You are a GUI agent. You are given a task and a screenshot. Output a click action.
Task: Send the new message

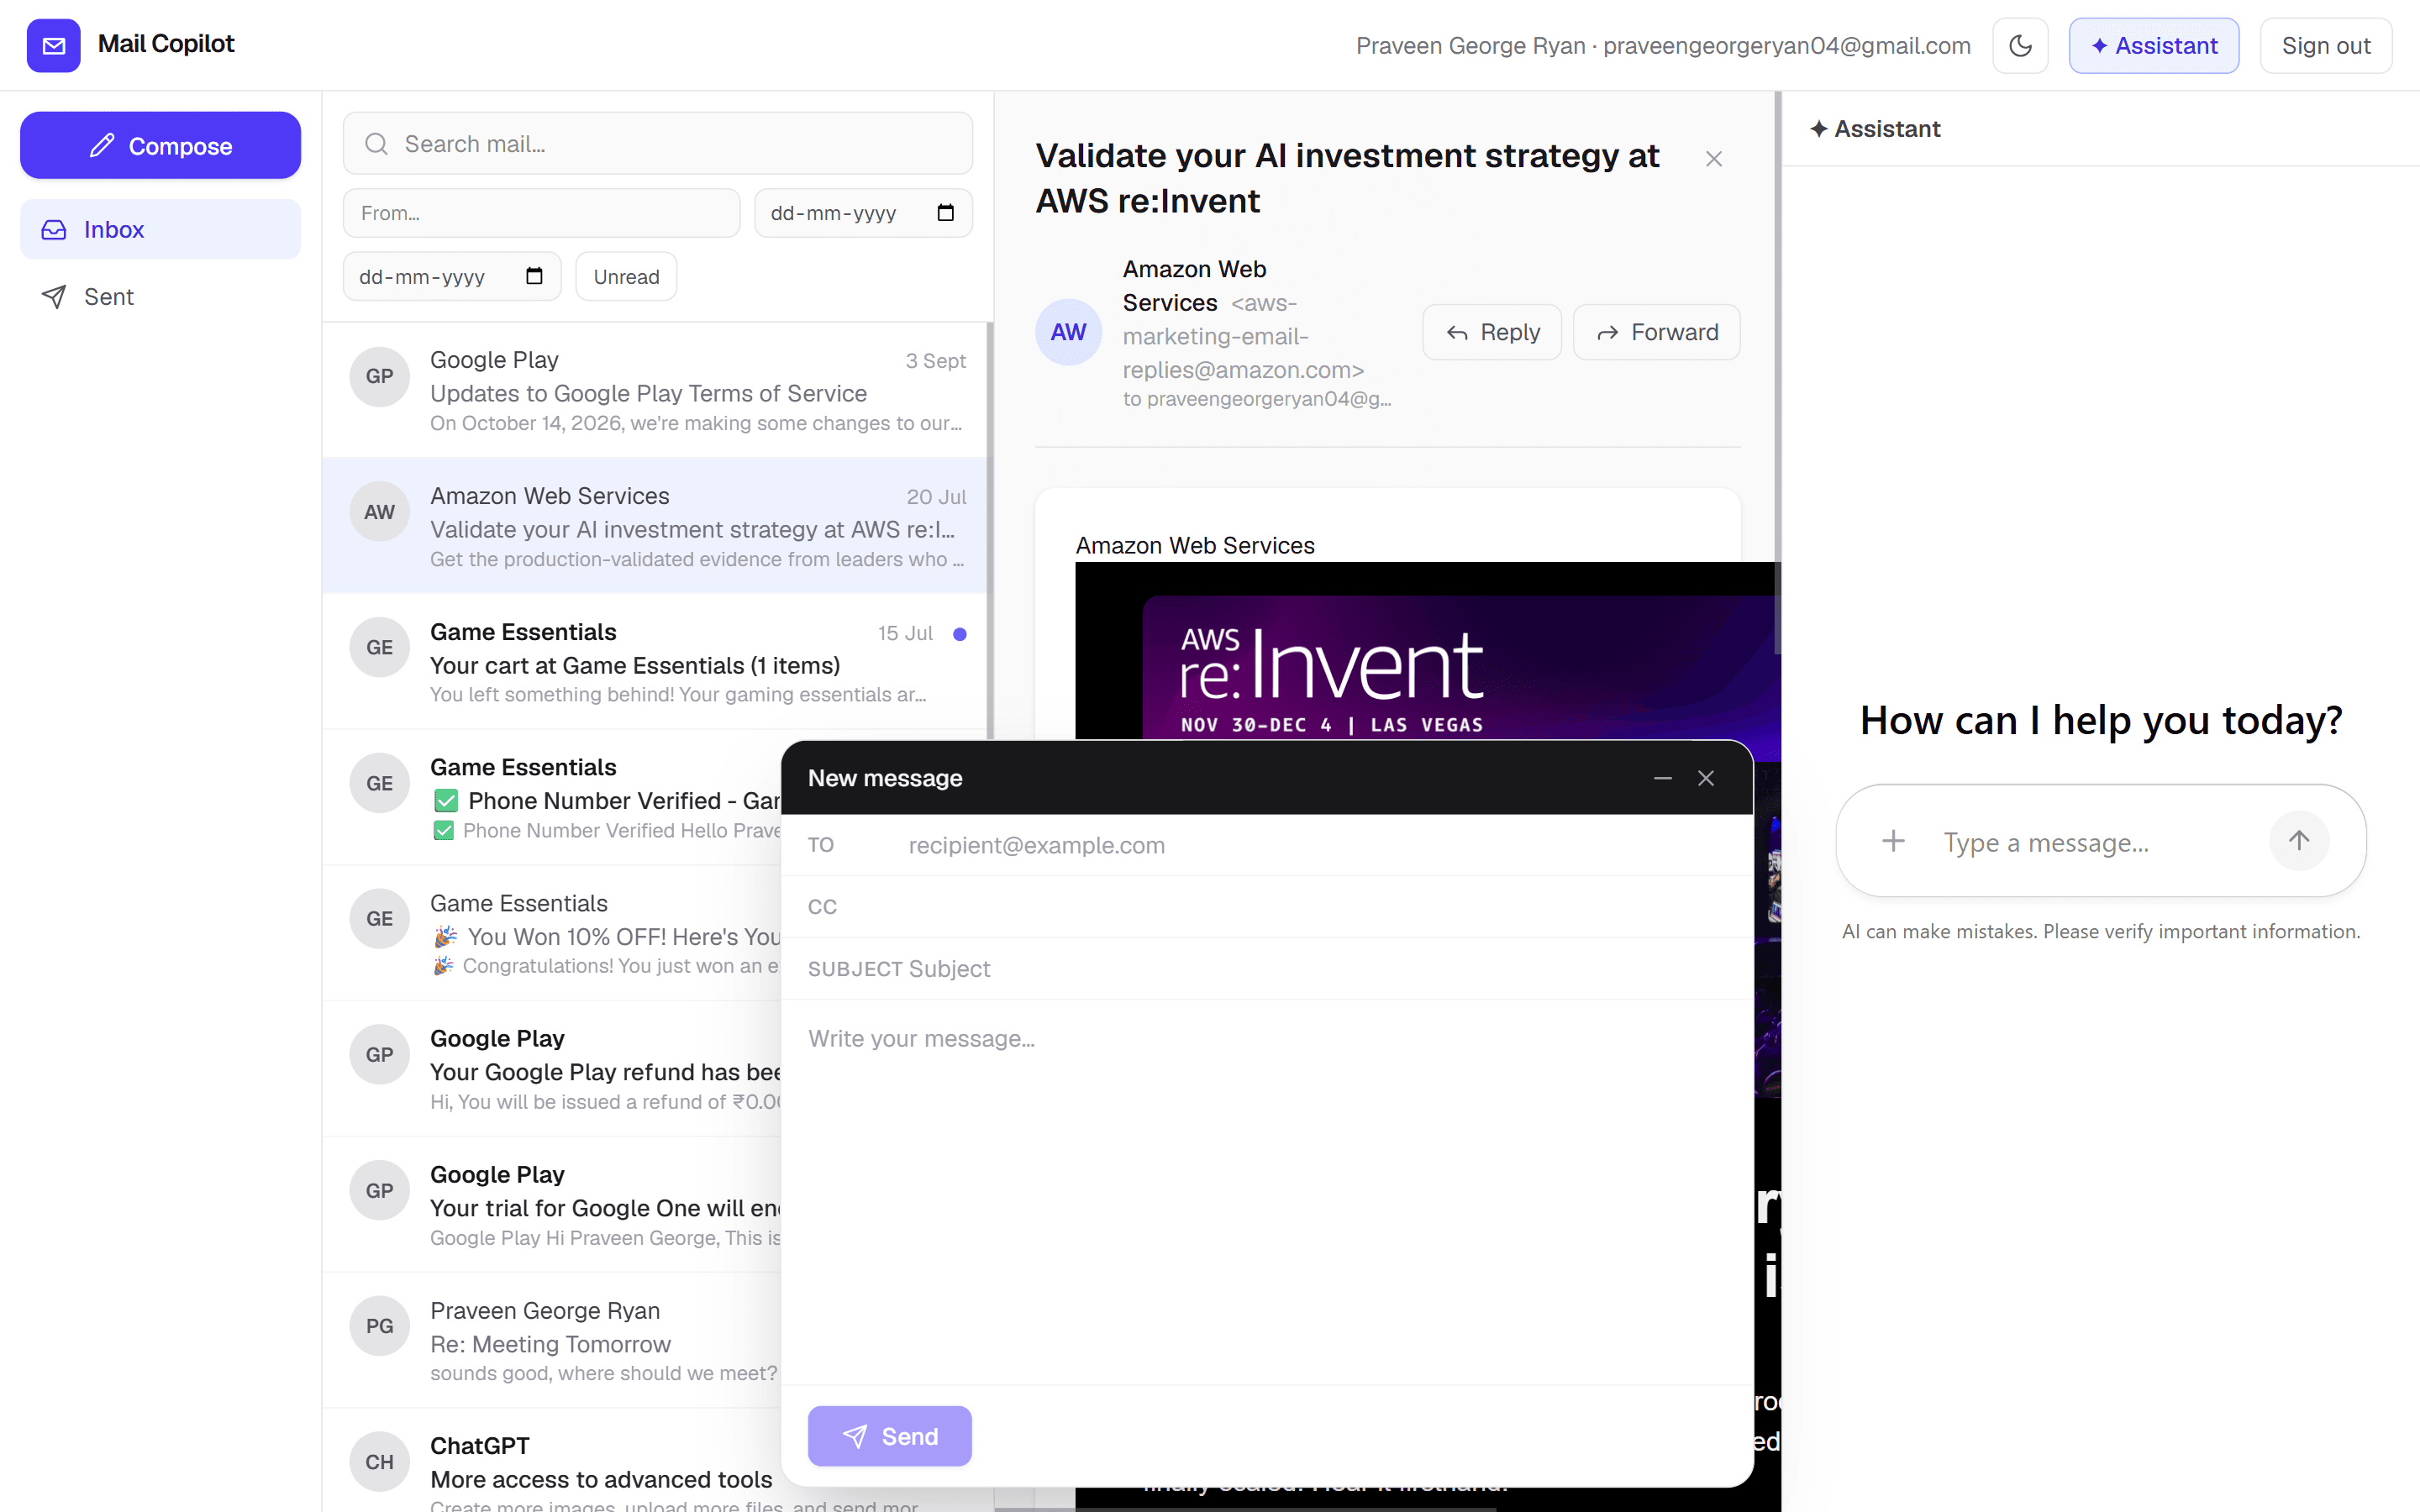point(889,1436)
